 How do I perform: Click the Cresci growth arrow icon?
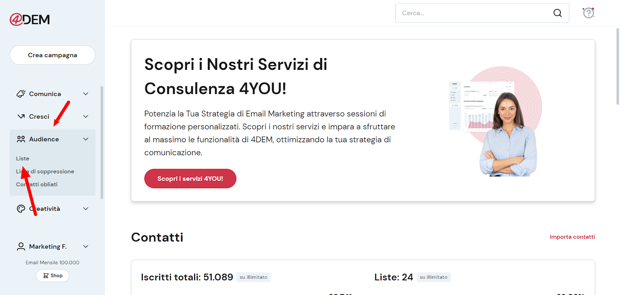(21, 116)
